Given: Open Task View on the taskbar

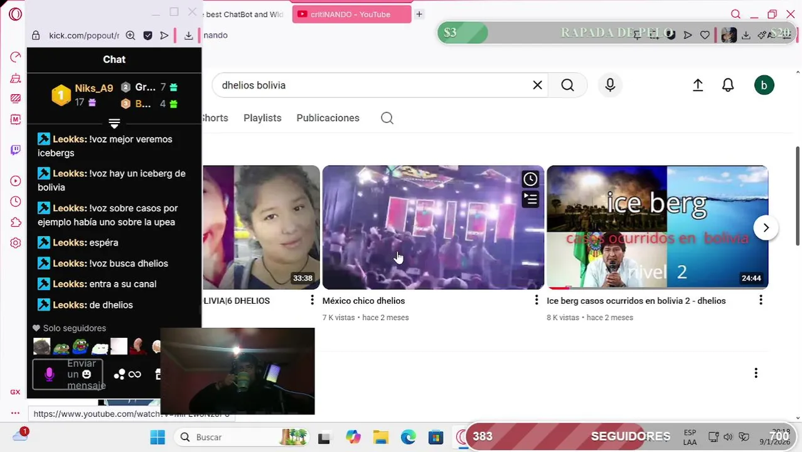Looking at the screenshot, I should tap(324, 438).
